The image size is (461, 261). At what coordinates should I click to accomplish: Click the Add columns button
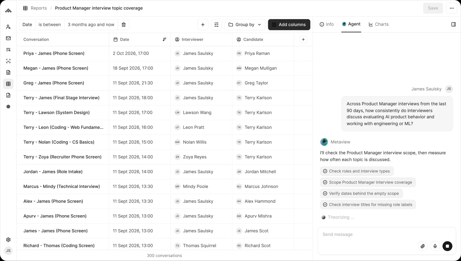(289, 25)
